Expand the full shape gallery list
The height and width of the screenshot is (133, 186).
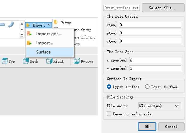(x=22, y=35)
